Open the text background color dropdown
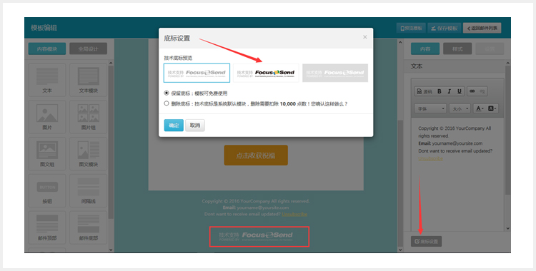 (492, 108)
